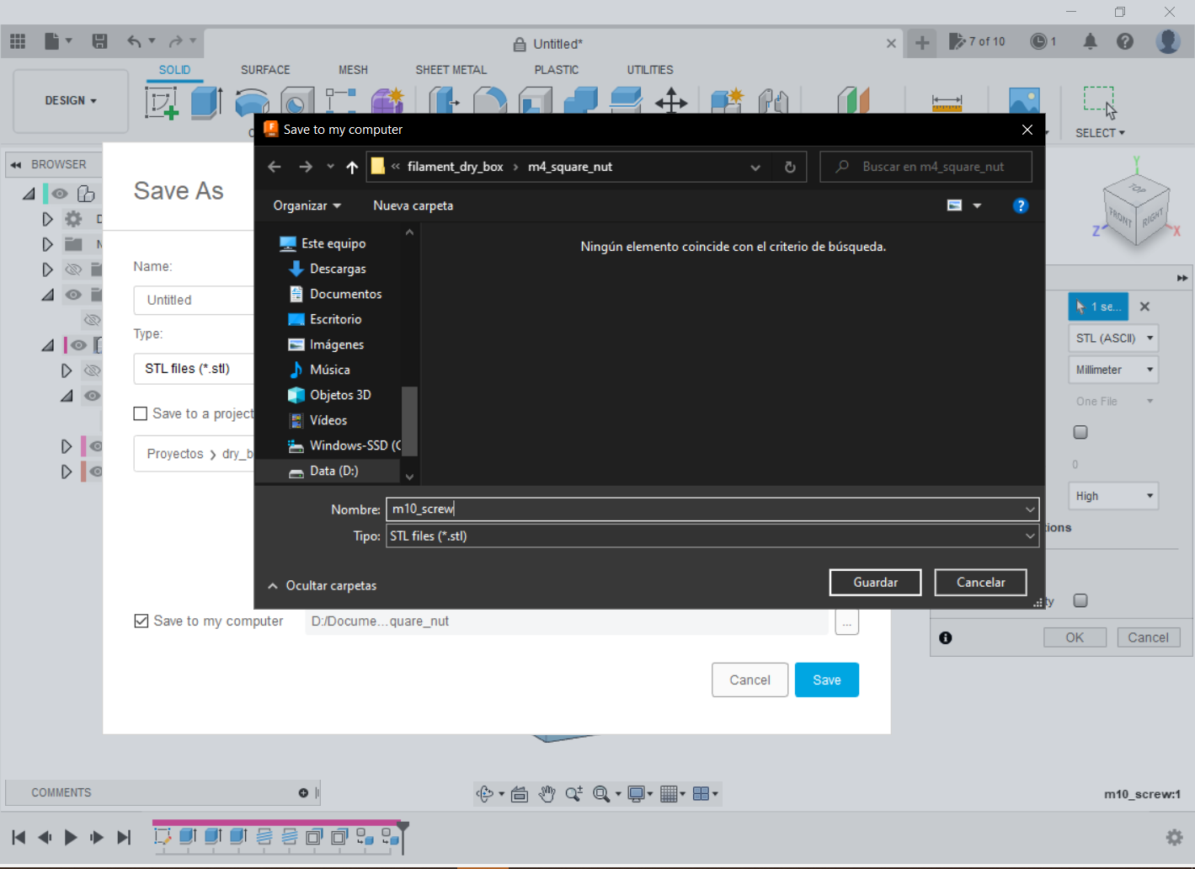This screenshot has width=1195, height=869.
Task: Click the Nueva carpeta button
Action: [413, 205]
